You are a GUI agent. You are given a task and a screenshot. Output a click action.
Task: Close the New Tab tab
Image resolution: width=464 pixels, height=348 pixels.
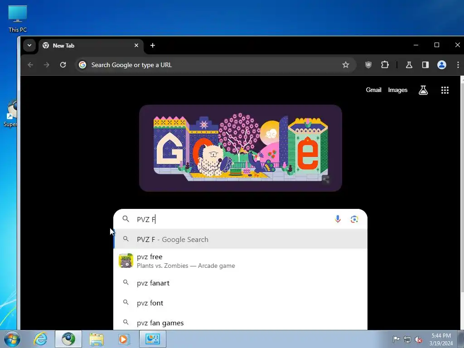click(x=136, y=46)
